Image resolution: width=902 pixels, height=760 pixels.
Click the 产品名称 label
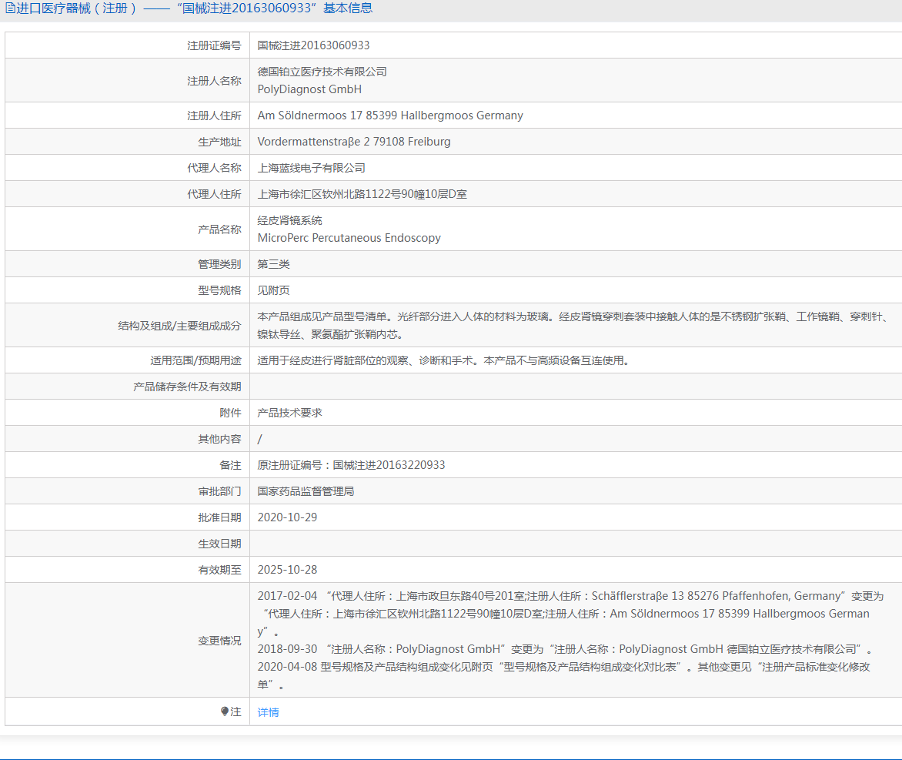(220, 229)
